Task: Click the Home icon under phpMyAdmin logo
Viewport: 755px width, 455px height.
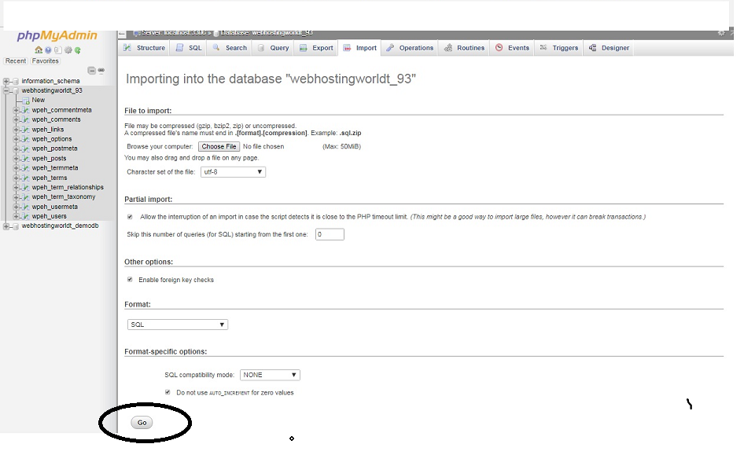Action: (x=39, y=50)
